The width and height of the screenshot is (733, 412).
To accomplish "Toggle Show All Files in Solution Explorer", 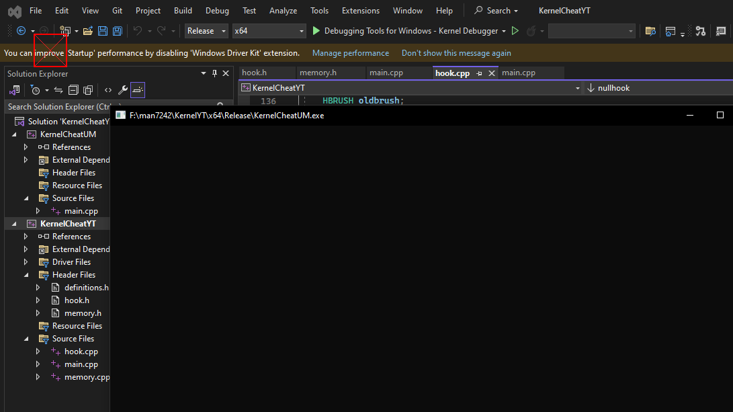I will (88, 90).
